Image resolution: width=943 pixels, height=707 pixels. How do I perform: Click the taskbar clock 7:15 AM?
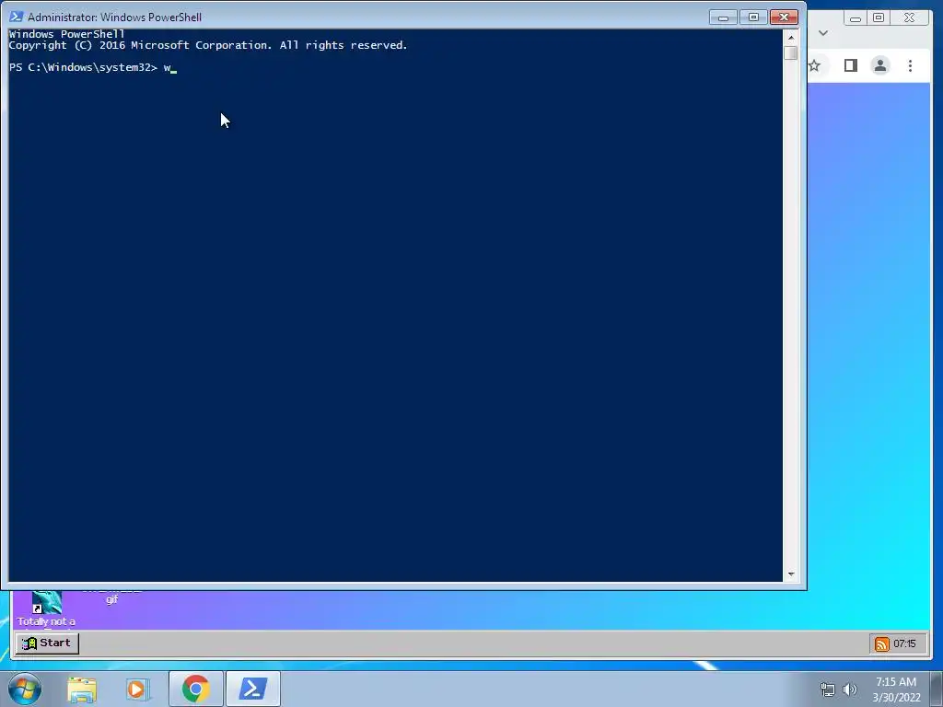[x=896, y=689]
